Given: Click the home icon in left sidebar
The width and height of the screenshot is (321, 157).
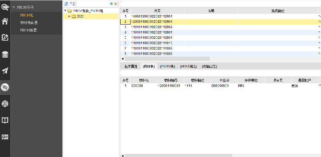Looking at the screenshot, I should (5, 21).
